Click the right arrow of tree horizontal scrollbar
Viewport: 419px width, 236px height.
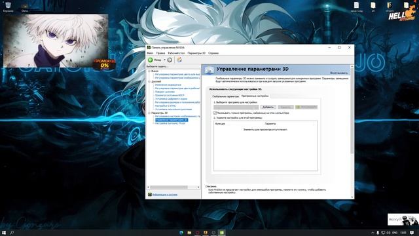point(198,187)
